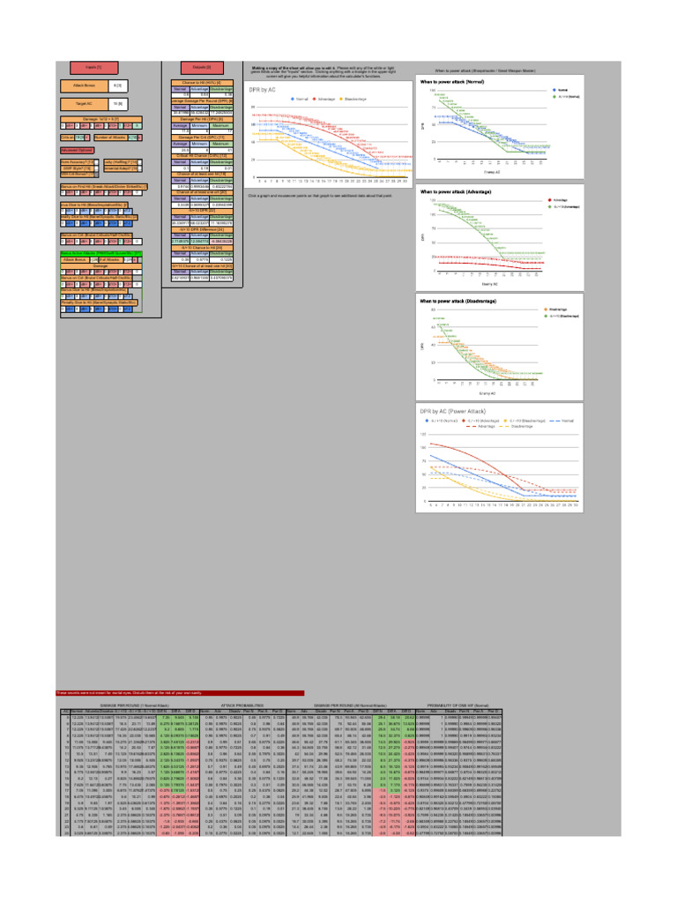Select the ATTACK PROBABILITIES table heading
This screenshot has height=903, width=677.
(242, 705)
